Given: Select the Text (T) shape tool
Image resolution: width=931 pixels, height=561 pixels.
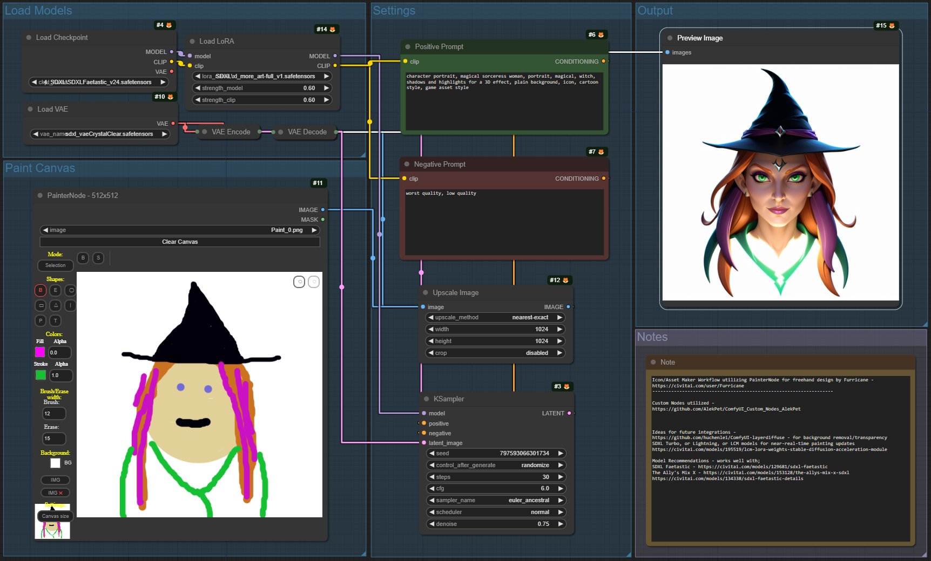Looking at the screenshot, I should (55, 320).
